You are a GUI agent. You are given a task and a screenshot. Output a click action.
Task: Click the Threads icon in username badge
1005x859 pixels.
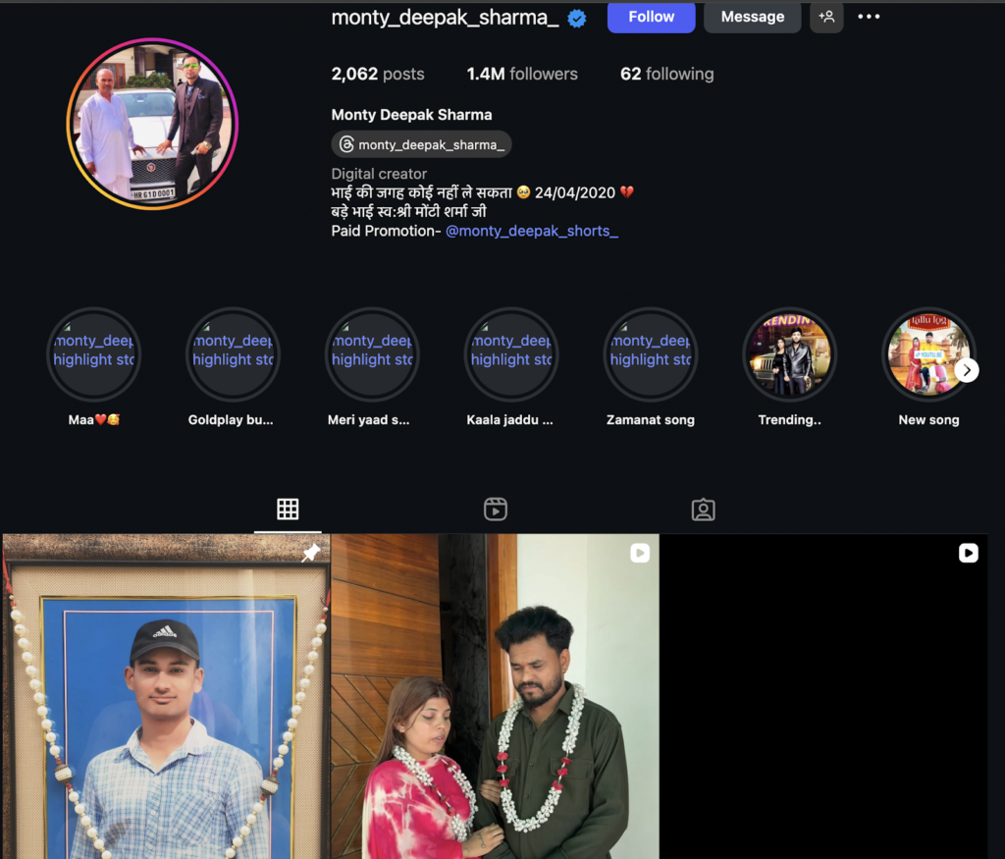coord(346,145)
